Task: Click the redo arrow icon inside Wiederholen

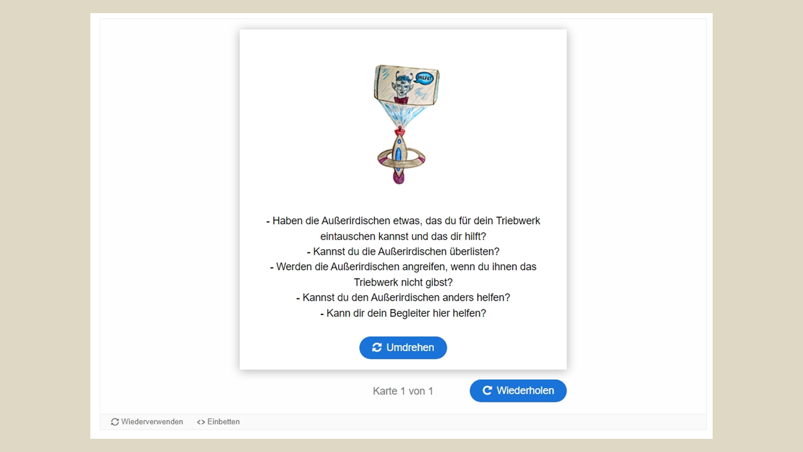Action: click(x=487, y=390)
